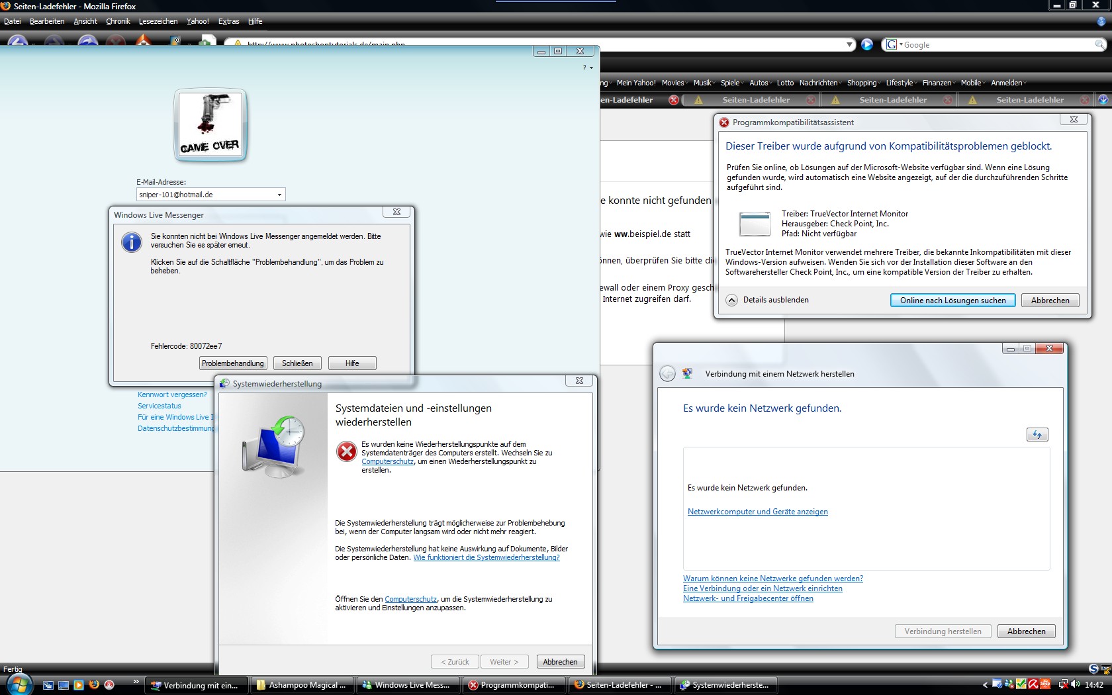The height and width of the screenshot is (695, 1112).
Task: Click Abbrechen in Systemwiederherstellung
Action: coord(560,662)
